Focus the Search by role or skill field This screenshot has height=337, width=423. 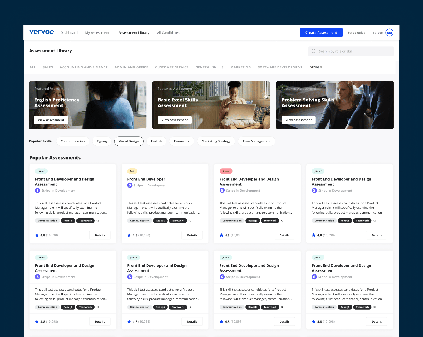(x=351, y=51)
